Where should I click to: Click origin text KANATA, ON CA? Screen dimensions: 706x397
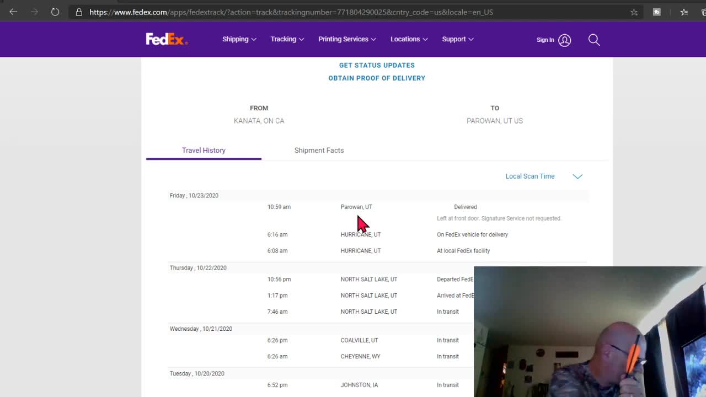click(259, 121)
